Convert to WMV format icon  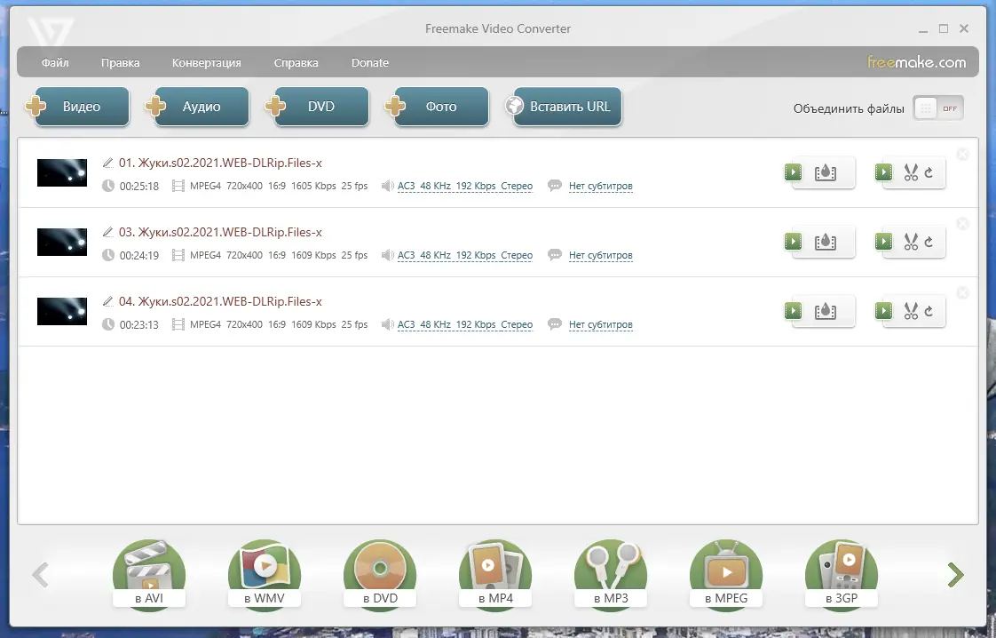265,574
